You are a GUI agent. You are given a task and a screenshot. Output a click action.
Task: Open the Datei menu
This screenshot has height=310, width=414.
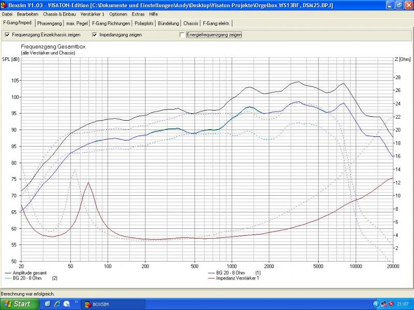(x=7, y=14)
